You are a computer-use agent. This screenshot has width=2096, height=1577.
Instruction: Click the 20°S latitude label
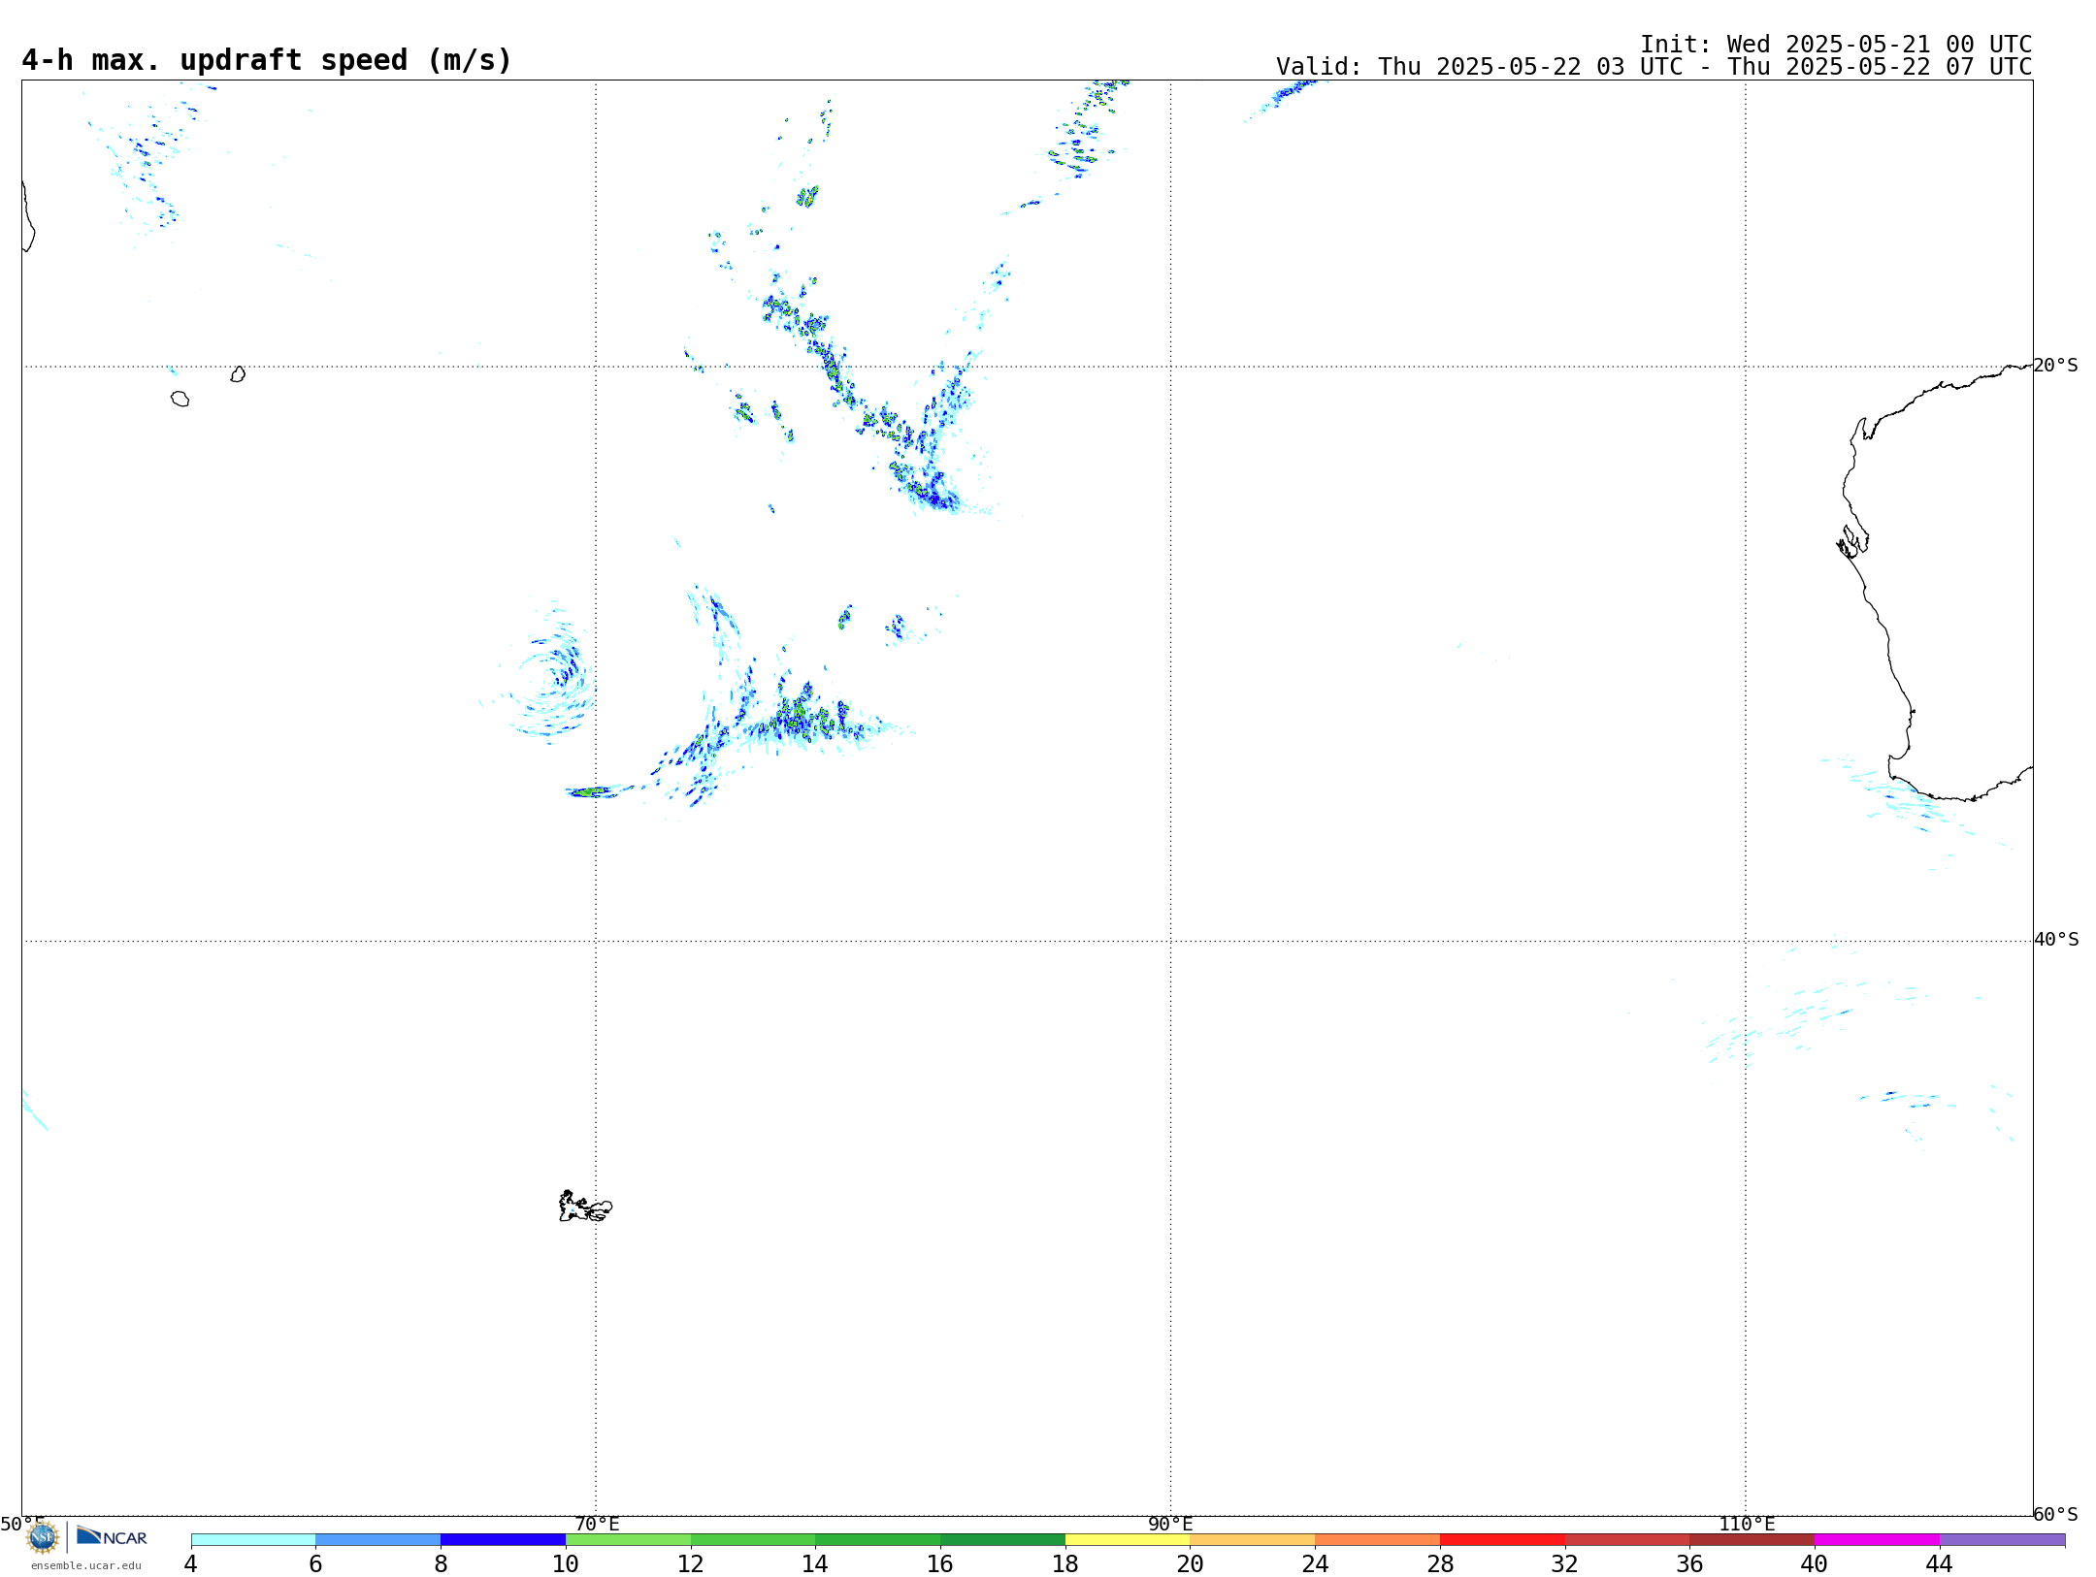click(2055, 366)
